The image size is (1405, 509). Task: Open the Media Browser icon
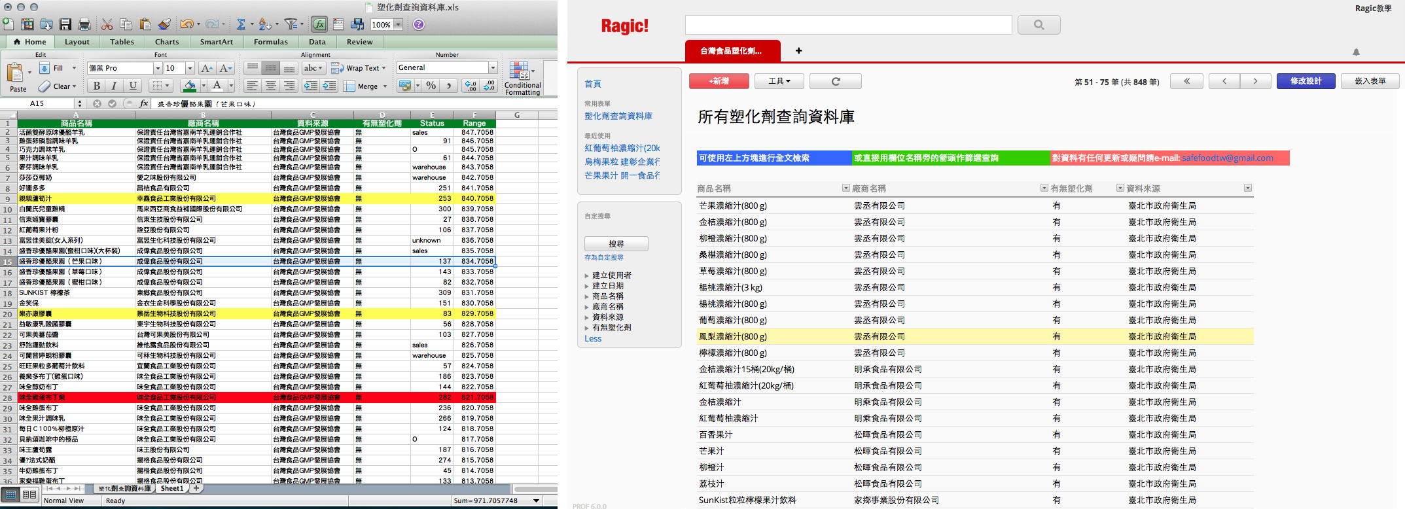pyautogui.click(x=357, y=24)
